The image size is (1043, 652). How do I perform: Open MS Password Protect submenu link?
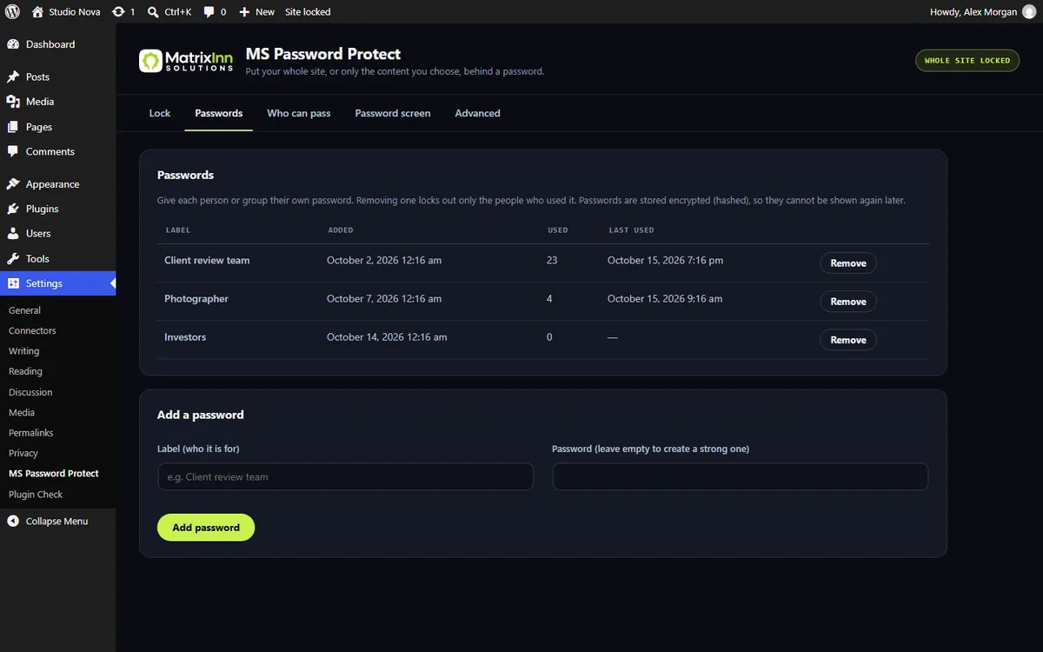click(54, 474)
